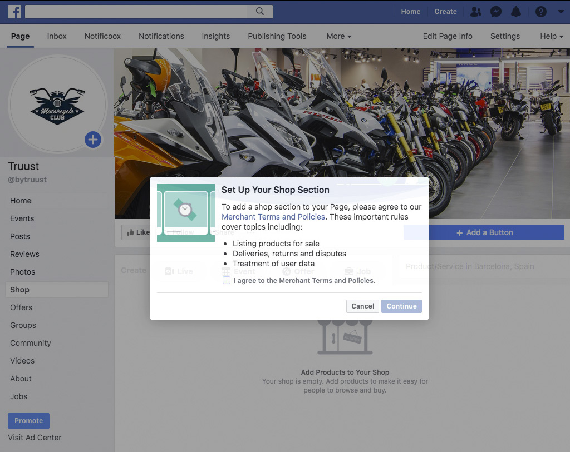Click the shop product illustration in dialog
The width and height of the screenshot is (570, 452).
pos(186,213)
